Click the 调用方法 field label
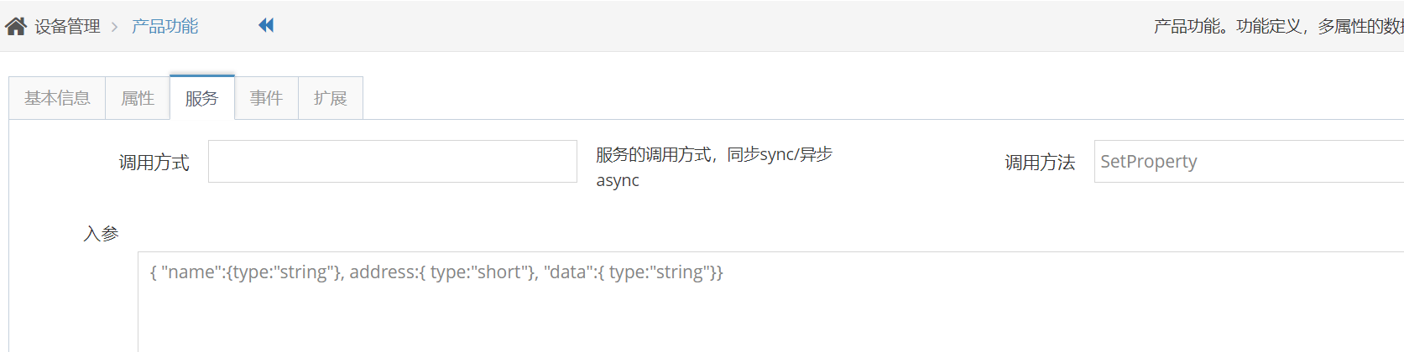The height and width of the screenshot is (352, 1404). [1040, 163]
